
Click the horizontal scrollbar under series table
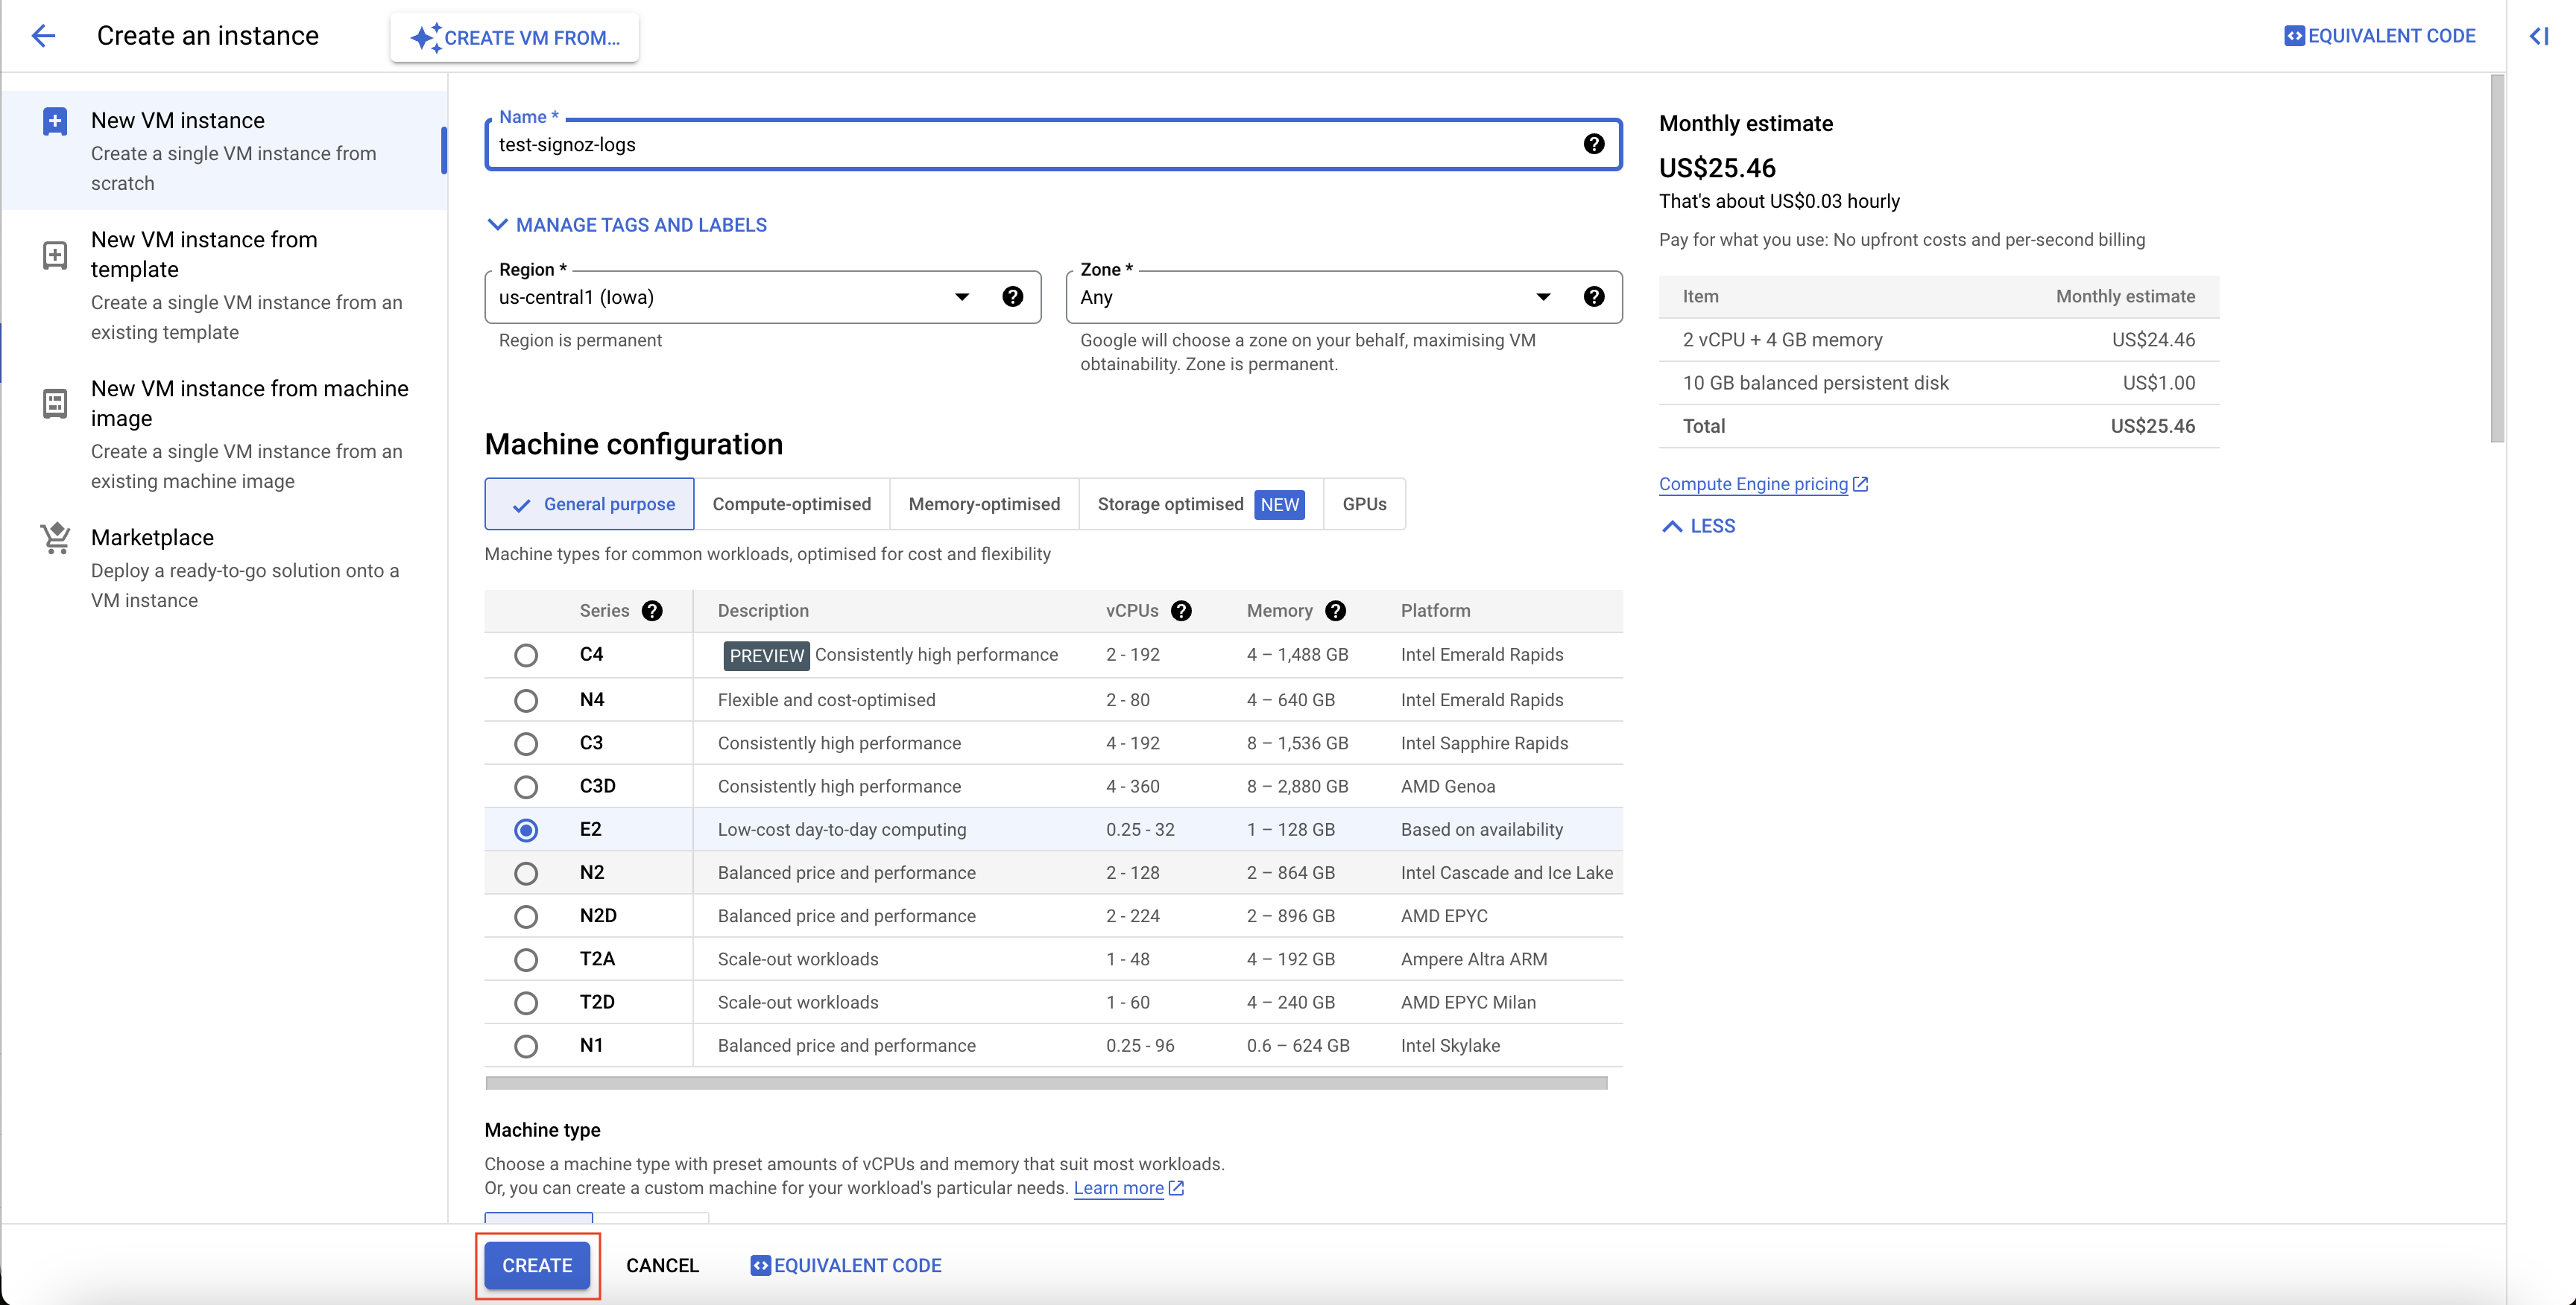click(x=1046, y=1083)
